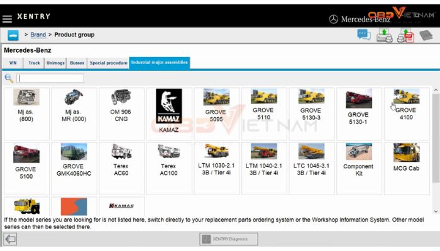Viewport: 440px width, 251px height.
Task: Select the GROVE 5130-3 crane
Action: (x=312, y=114)
